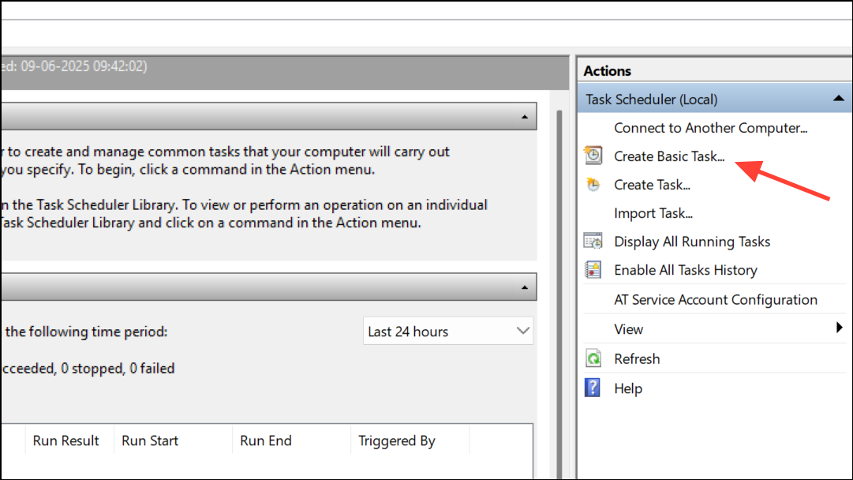This screenshot has height=480, width=853.
Task: Click the Create Task icon
Action: [x=593, y=185]
